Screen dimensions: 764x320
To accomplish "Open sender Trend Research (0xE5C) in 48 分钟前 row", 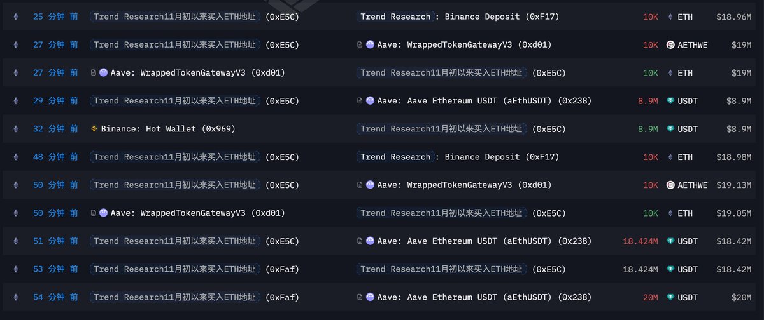I will tap(195, 157).
